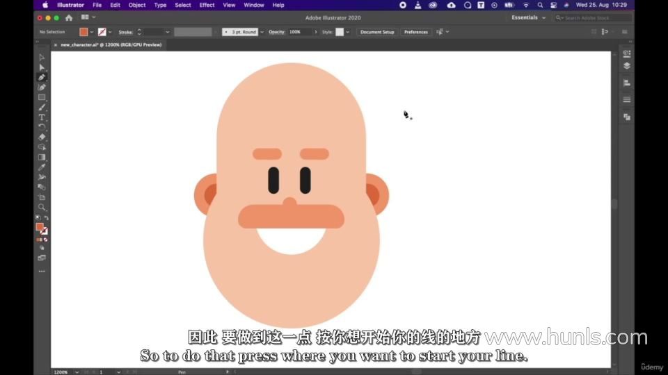Screen dimensions: 668x375
Task: Open the Window menu
Action: click(x=254, y=5)
